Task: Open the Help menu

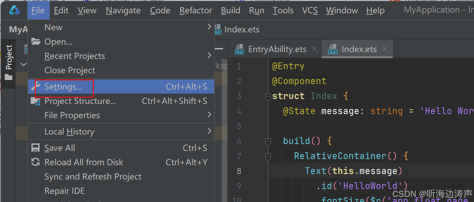Action: [375, 11]
